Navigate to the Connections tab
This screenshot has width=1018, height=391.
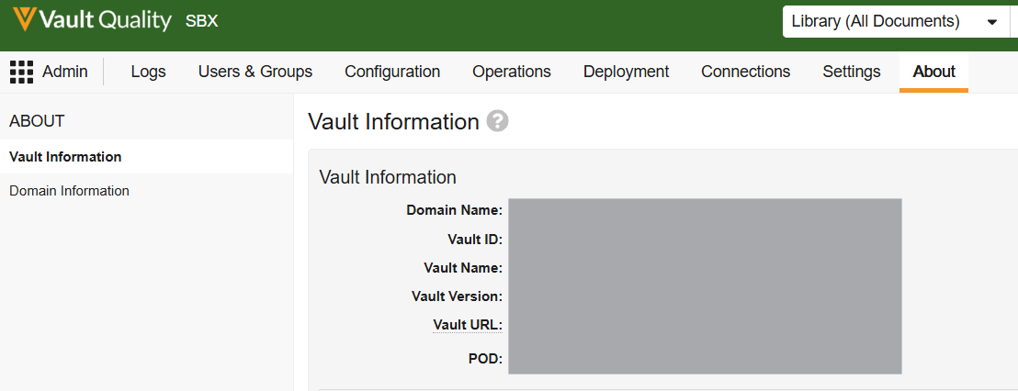(x=745, y=72)
